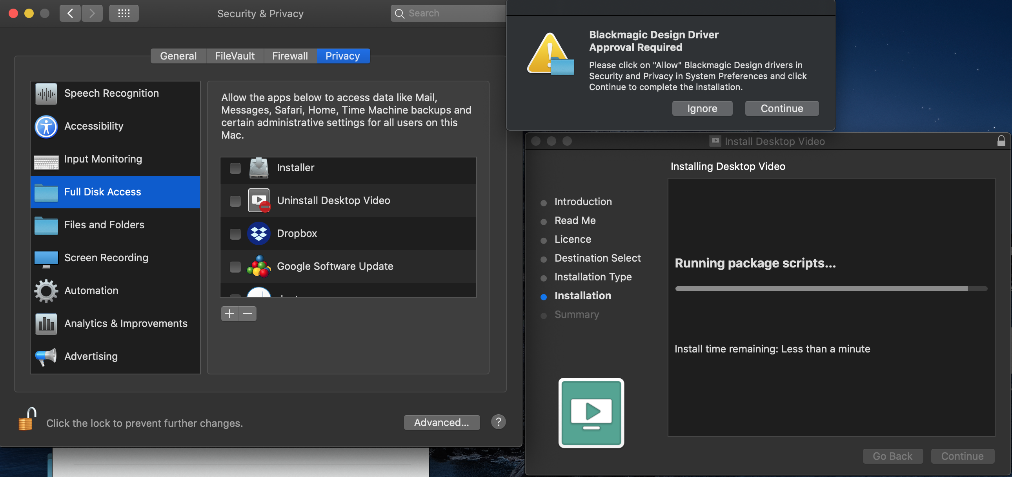This screenshot has width=1012, height=477.
Task: Click the Automation icon in sidebar
Action: tap(46, 290)
